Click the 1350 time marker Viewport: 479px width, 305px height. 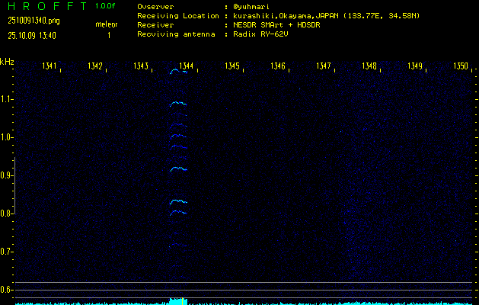coord(461,66)
